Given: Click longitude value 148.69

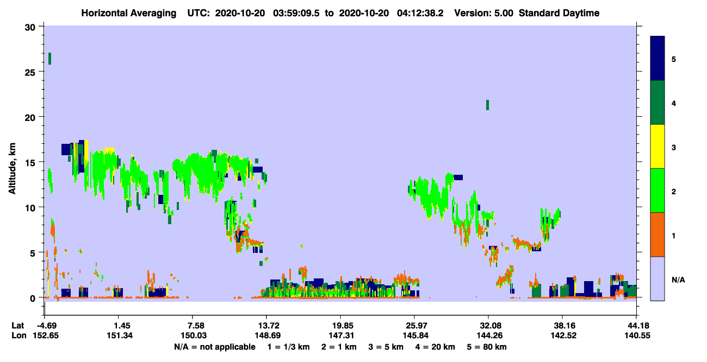Looking at the screenshot, I should (268, 335).
